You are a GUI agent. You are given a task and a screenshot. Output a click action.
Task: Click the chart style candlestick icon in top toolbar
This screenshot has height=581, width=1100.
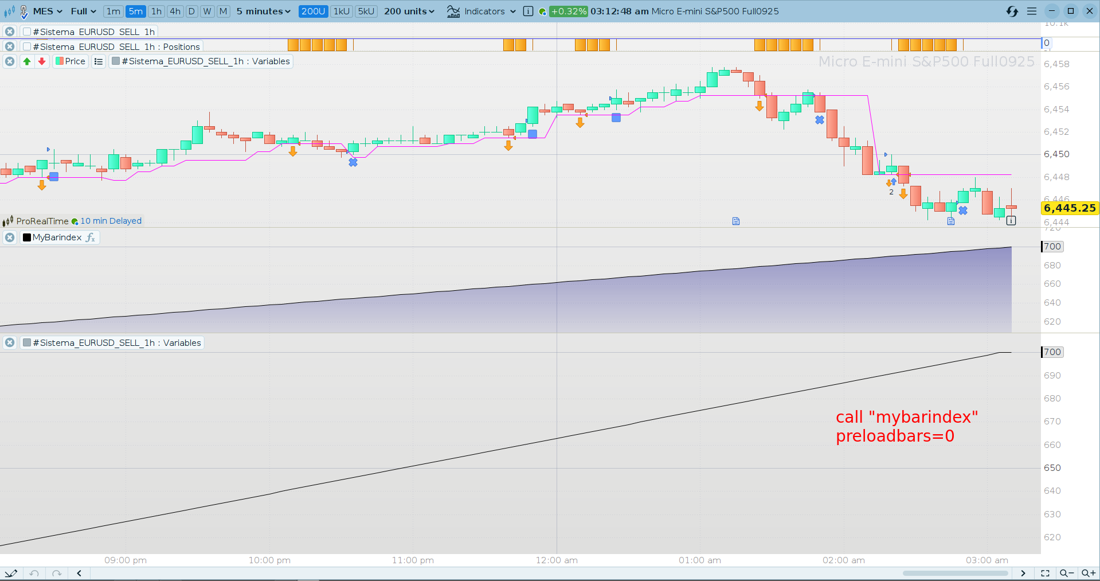[9, 11]
